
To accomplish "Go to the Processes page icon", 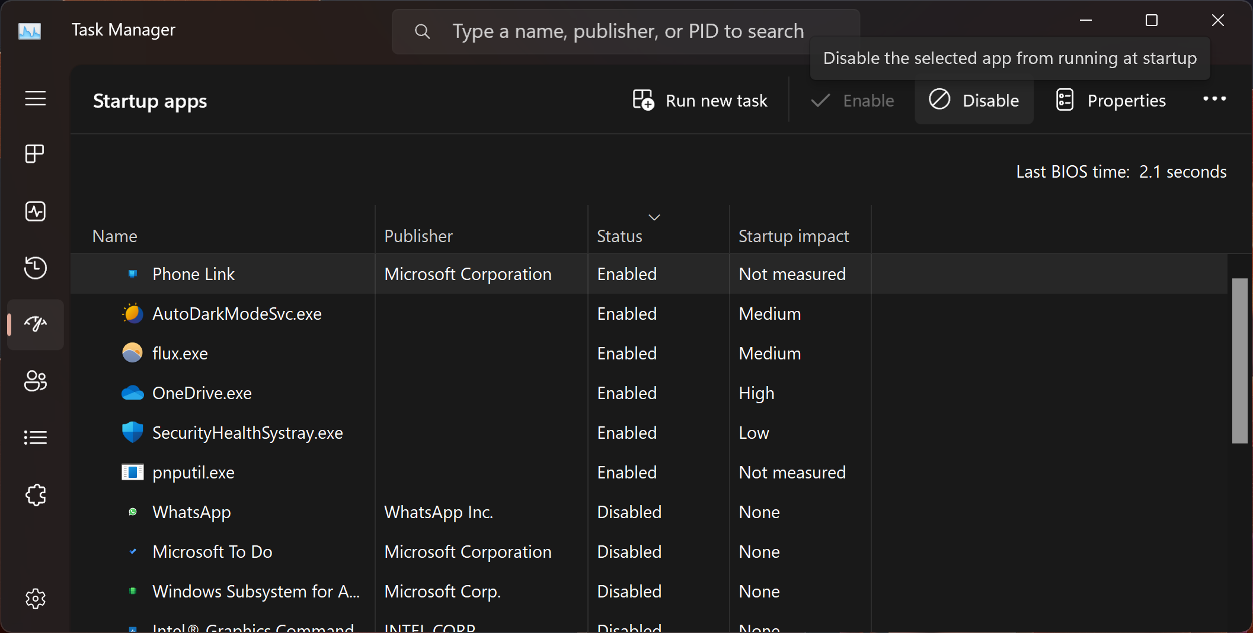I will pos(35,154).
